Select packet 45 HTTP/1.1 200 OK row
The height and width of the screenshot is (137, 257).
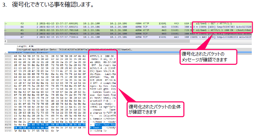128,30
